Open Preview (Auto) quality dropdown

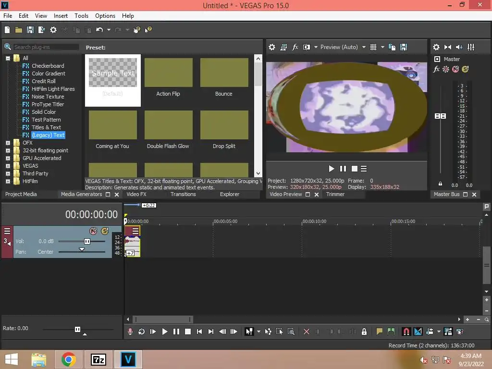pos(364,47)
